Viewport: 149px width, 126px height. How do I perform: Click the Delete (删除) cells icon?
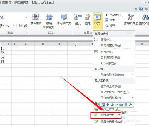point(88,17)
